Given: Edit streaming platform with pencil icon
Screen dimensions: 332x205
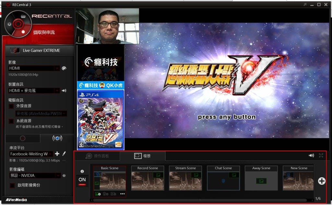Looking at the screenshot, I should click(64, 154).
